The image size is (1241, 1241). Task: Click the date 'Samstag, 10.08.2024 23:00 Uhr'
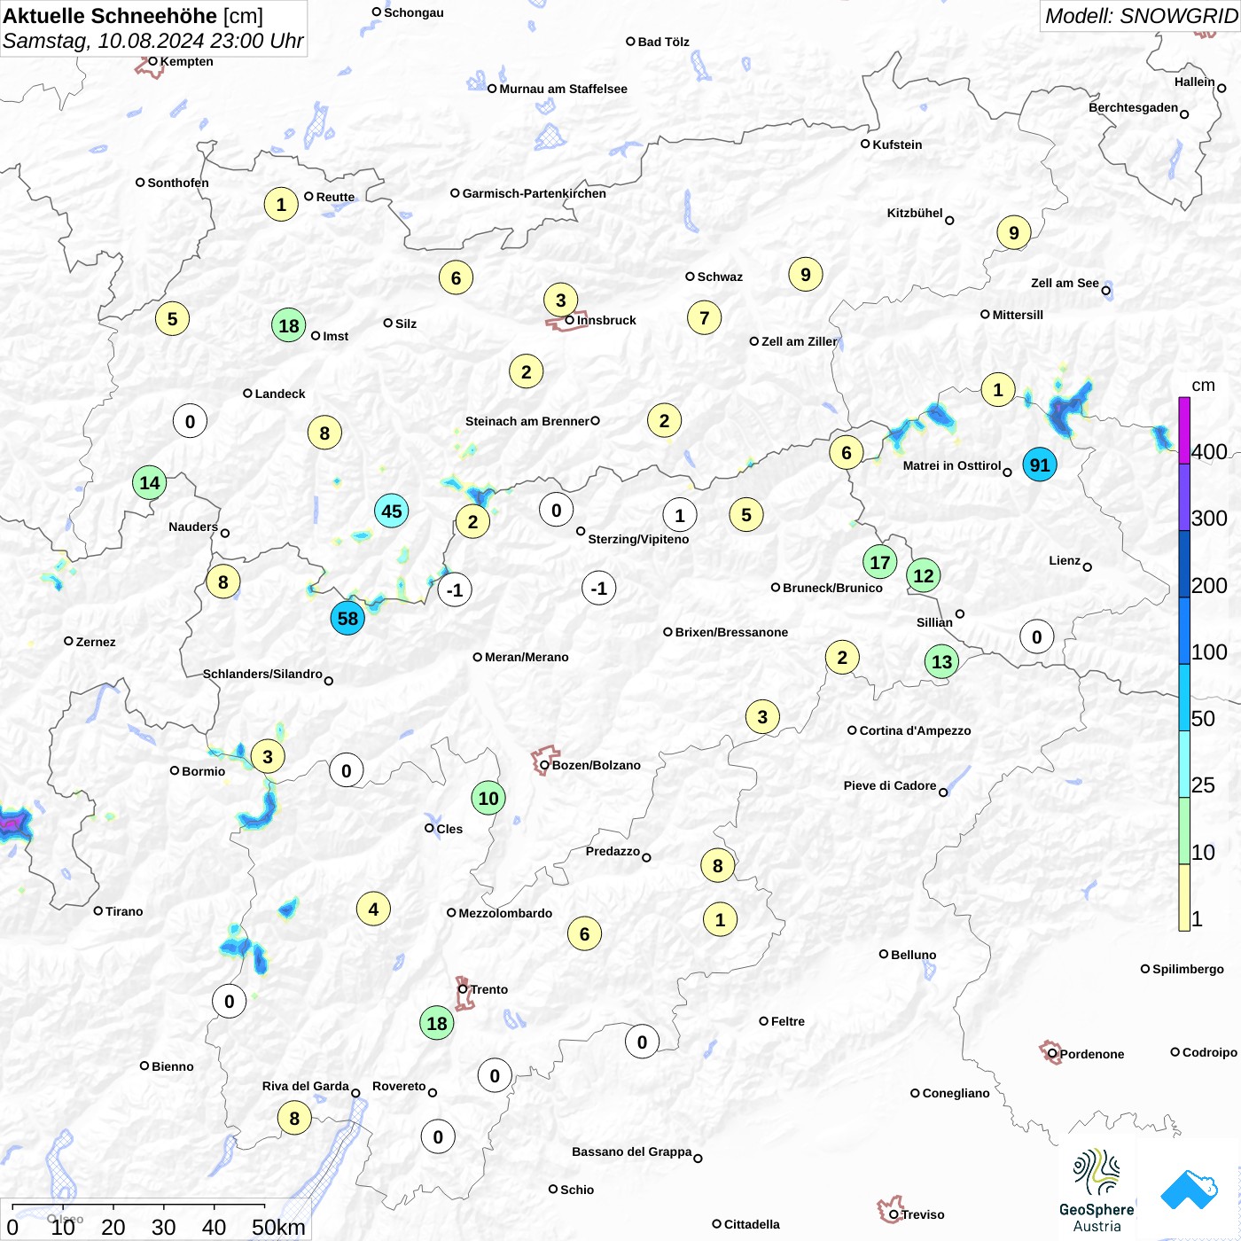pos(152,41)
